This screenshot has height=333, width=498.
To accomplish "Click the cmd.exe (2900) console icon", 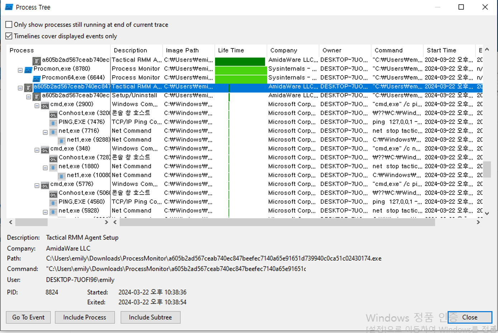I will (45, 105).
